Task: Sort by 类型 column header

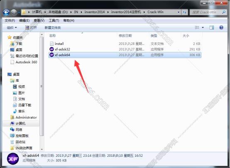Action: [154, 36]
